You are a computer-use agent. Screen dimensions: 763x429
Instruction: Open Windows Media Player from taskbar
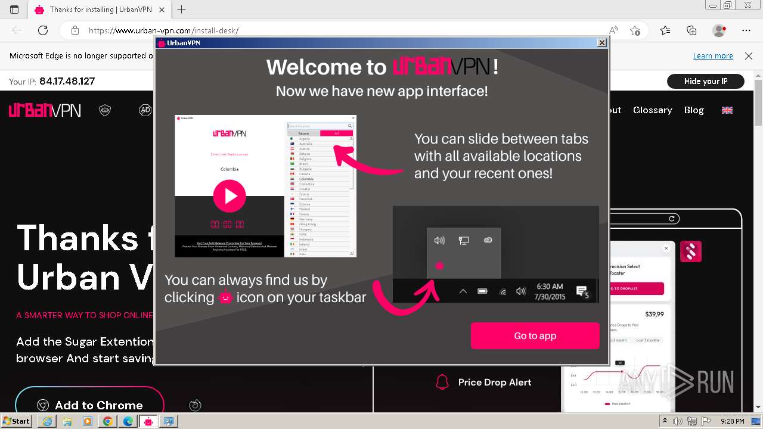tap(88, 421)
